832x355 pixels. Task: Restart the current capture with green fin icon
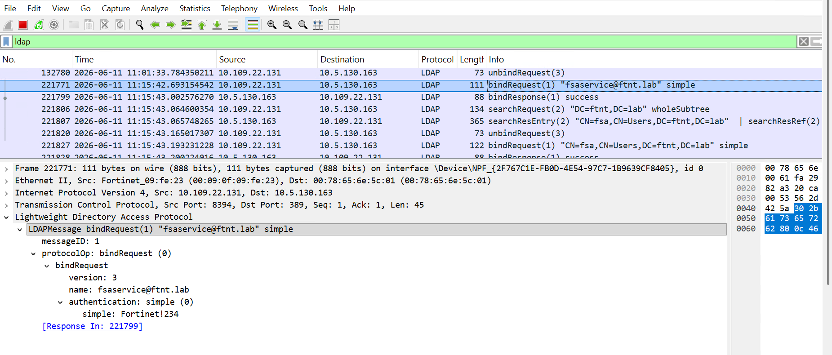39,25
